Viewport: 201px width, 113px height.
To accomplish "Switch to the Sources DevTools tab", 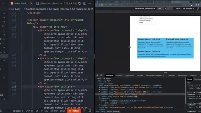I will (140, 76).
